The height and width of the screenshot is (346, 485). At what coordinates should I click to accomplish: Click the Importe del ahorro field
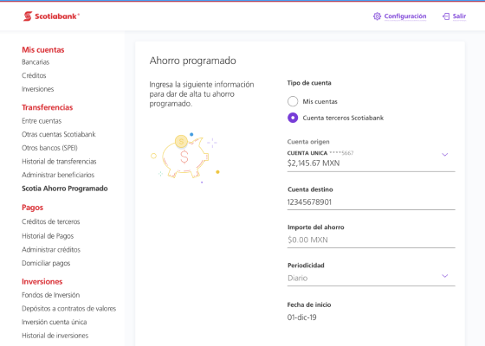(x=372, y=240)
